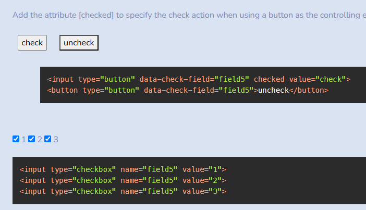Screen dimensions: 366x210
Task: Untick checkbox number 1
Action: point(16,139)
